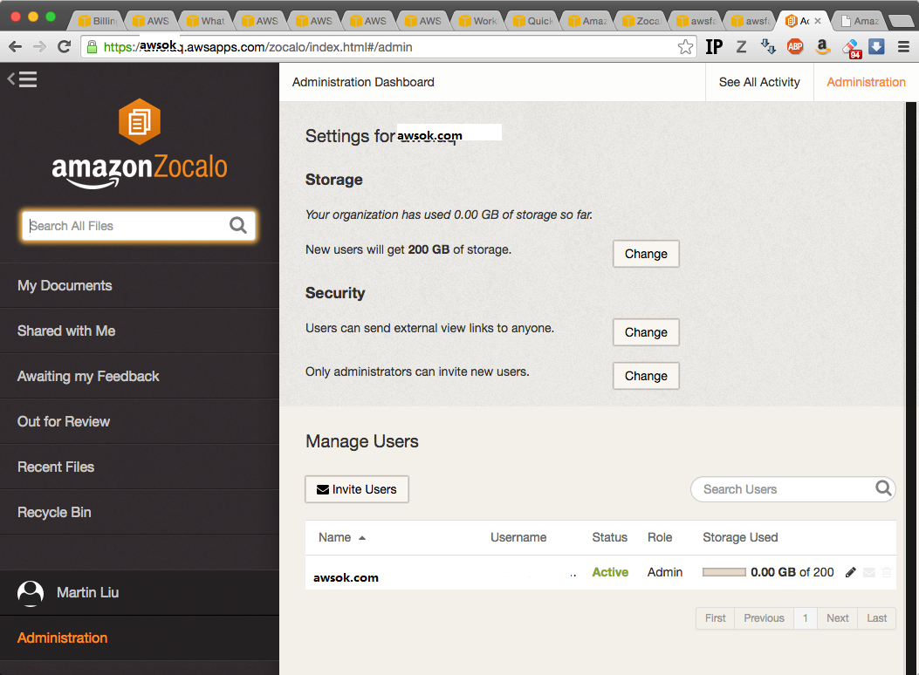Click the search magnifier in Search All Files
This screenshot has height=675, width=919.
238,225
